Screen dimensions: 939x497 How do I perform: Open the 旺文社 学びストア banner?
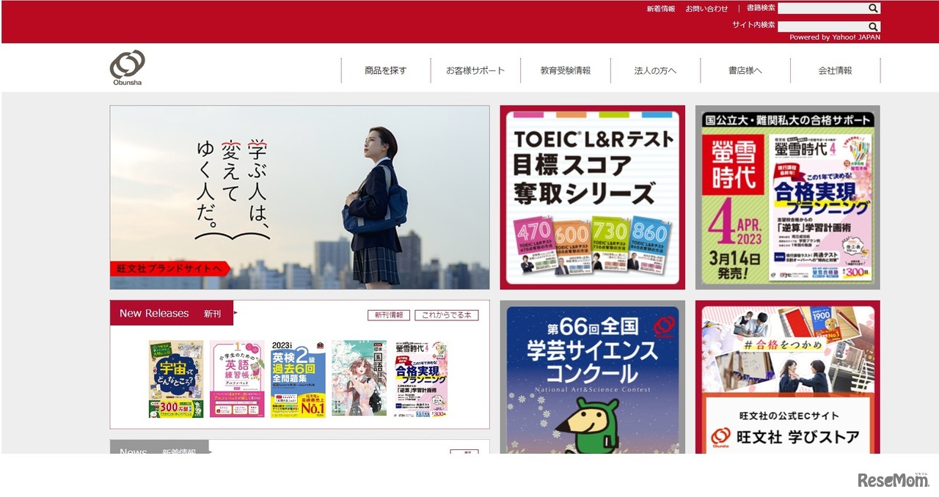[x=788, y=377]
